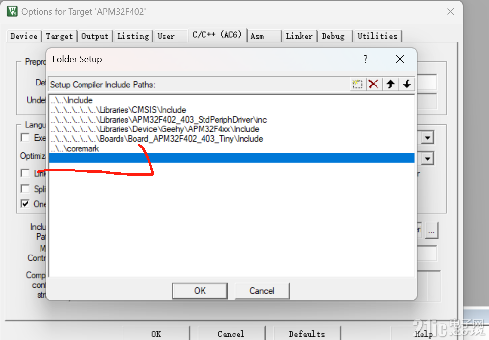Toggle the Split checkbox
Screen dimensions: 489x340
click(25, 189)
